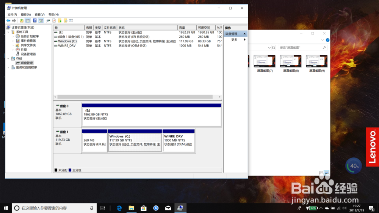Sort by the 容量 column header

[x=187, y=28]
